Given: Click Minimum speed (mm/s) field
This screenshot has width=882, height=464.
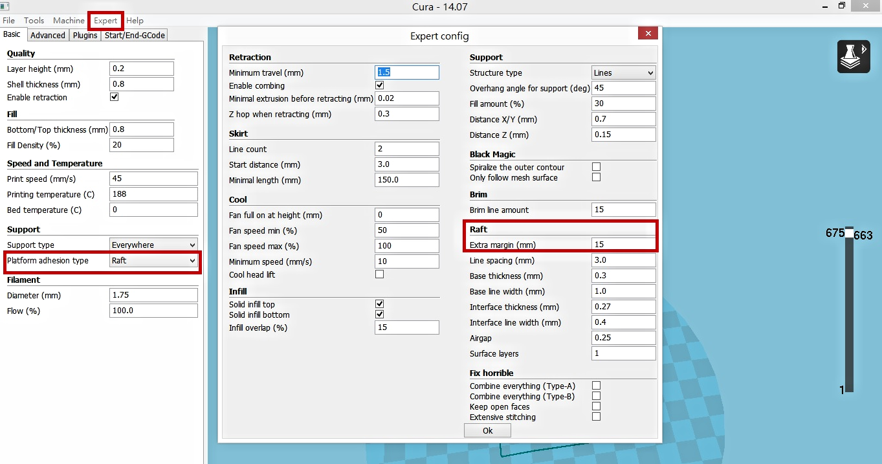Looking at the screenshot, I should (x=407, y=261).
